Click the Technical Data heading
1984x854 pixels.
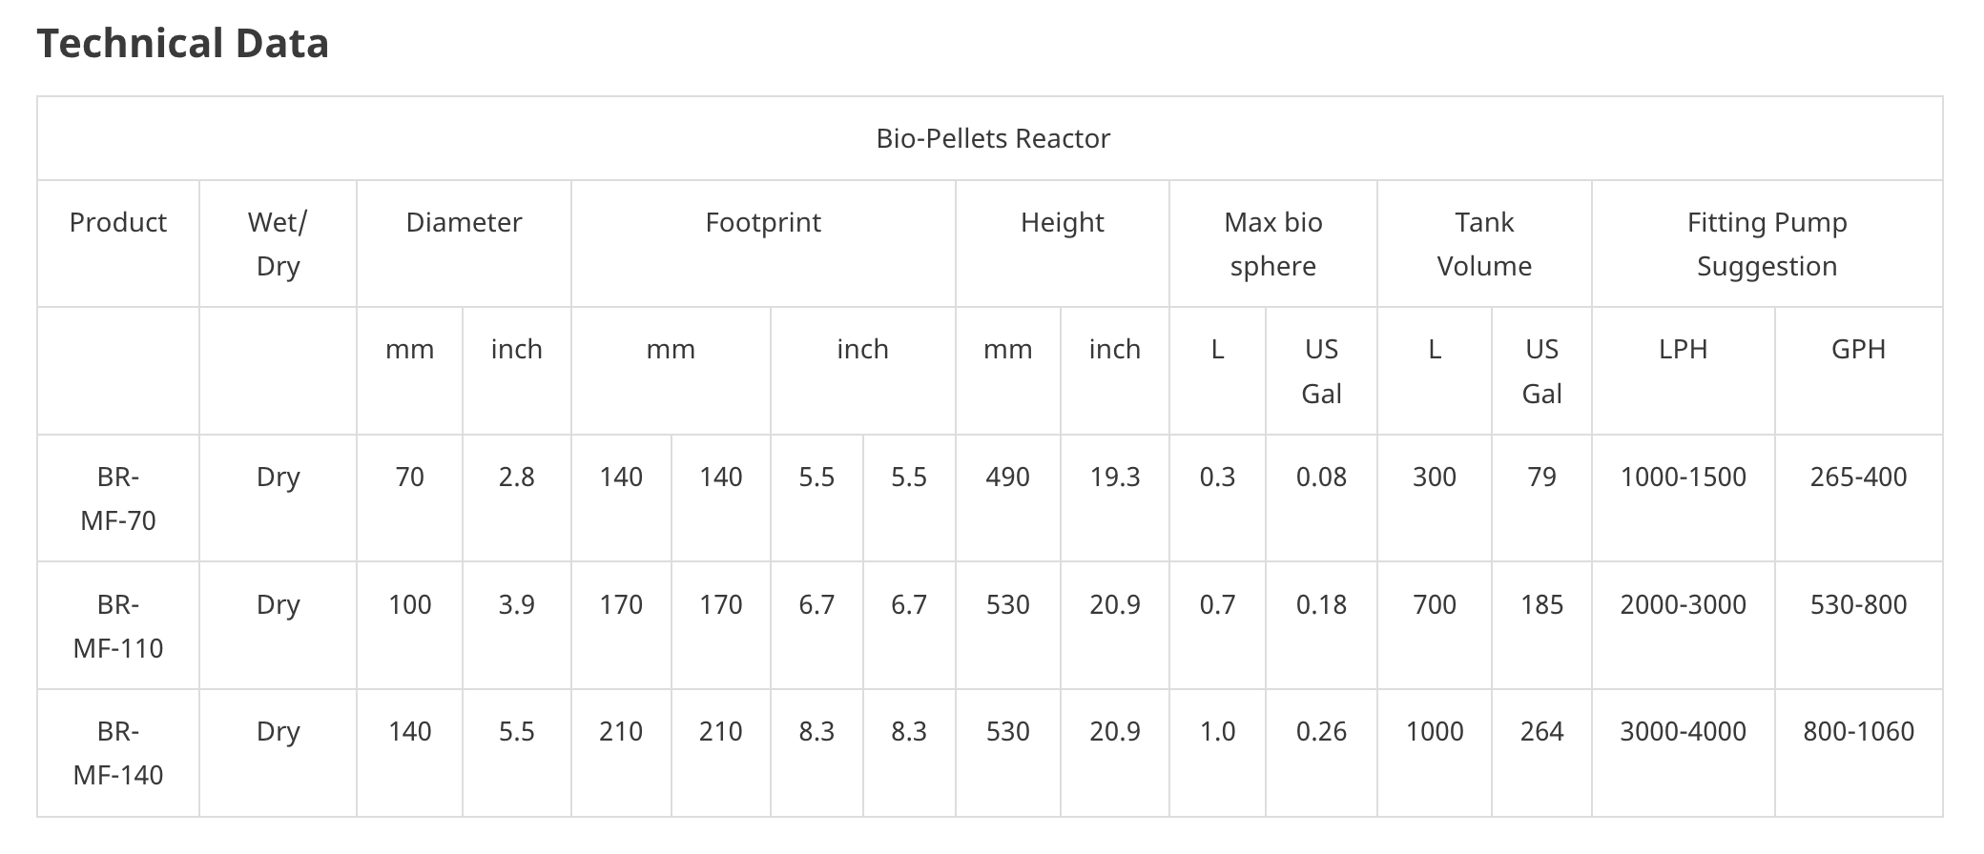coord(183,44)
